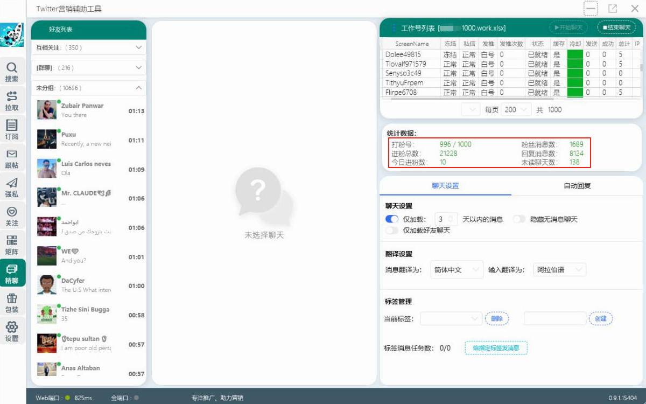Switch to the 自动回复 tab
The width and height of the screenshot is (646, 404).
coord(577,186)
